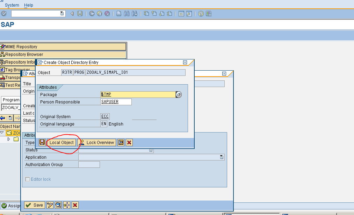The height and width of the screenshot is (215, 354).
Task: Open the Help menu
Action: pyautogui.click(x=29, y=5)
